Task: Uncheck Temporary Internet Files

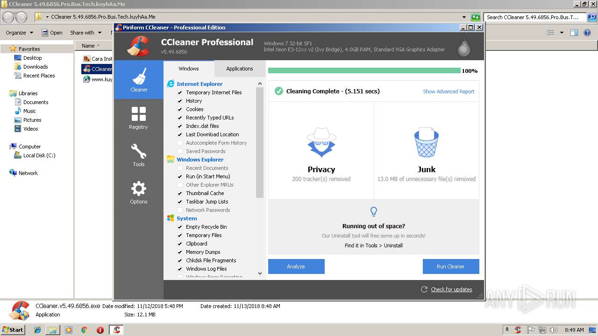Action: 180,92
